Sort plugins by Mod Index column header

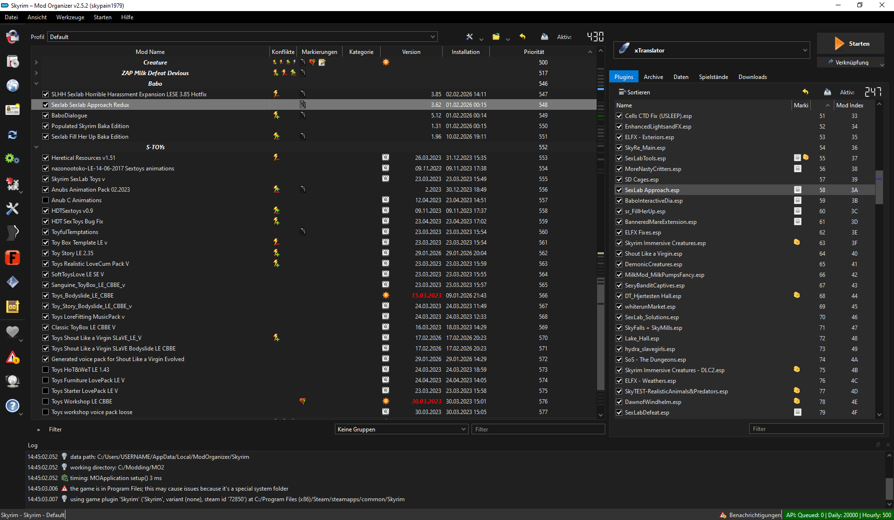(850, 105)
